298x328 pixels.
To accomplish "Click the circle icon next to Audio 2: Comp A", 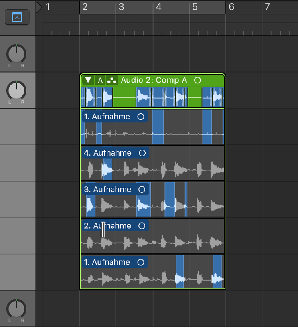I will pyautogui.click(x=197, y=80).
